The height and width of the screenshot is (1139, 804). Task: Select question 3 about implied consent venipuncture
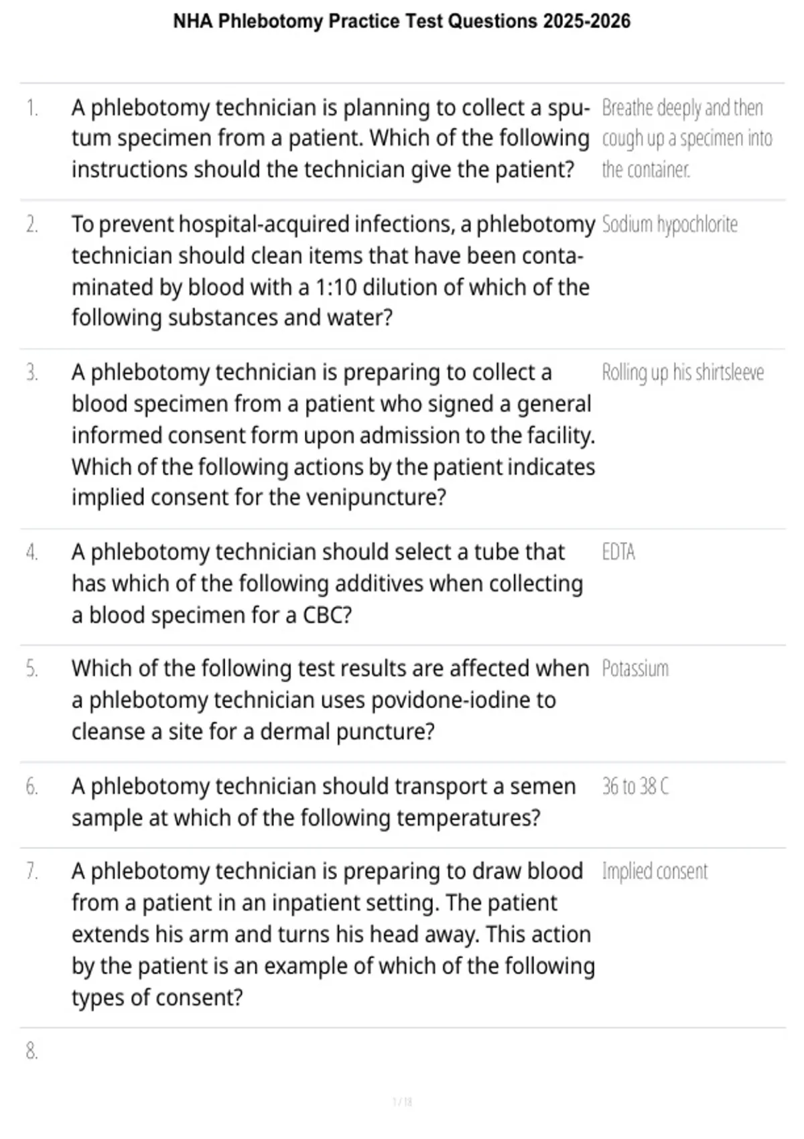coord(334,435)
